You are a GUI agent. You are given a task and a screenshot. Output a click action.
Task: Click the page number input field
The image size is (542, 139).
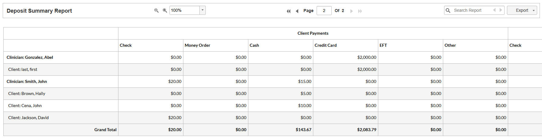click(x=324, y=11)
